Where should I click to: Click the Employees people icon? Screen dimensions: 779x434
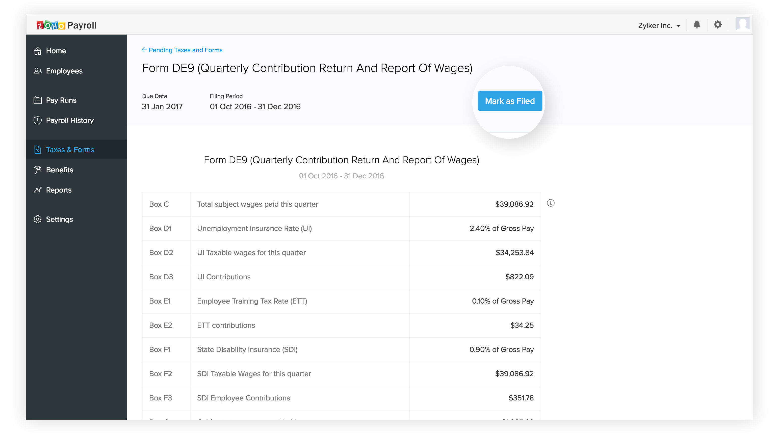pyautogui.click(x=38, y=71)
